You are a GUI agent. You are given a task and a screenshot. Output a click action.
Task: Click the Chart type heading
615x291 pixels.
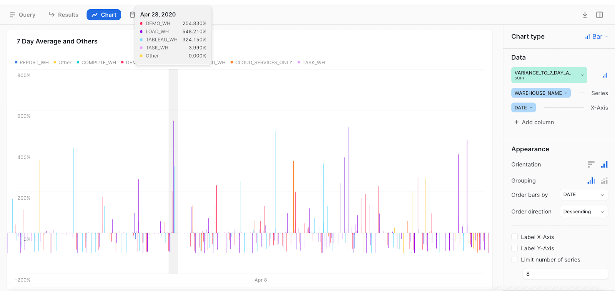pyautogui.click(x=528, y=36)
